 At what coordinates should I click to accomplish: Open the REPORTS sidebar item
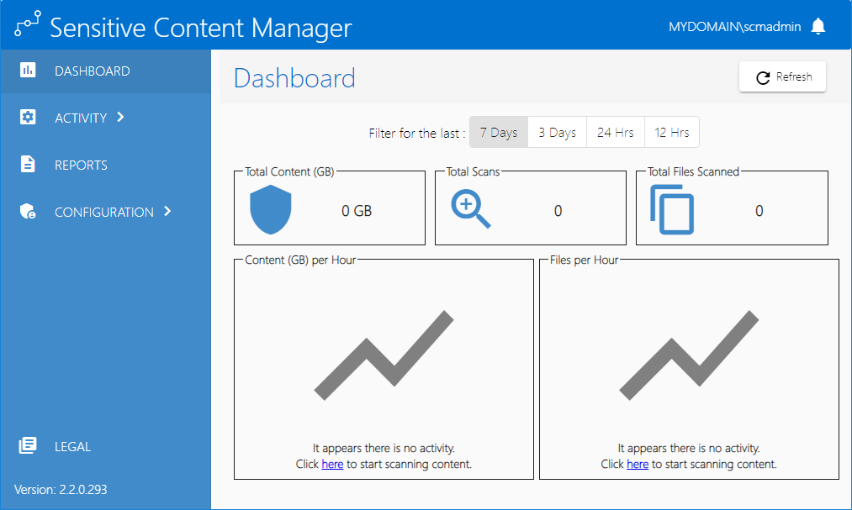click(106, 165)
